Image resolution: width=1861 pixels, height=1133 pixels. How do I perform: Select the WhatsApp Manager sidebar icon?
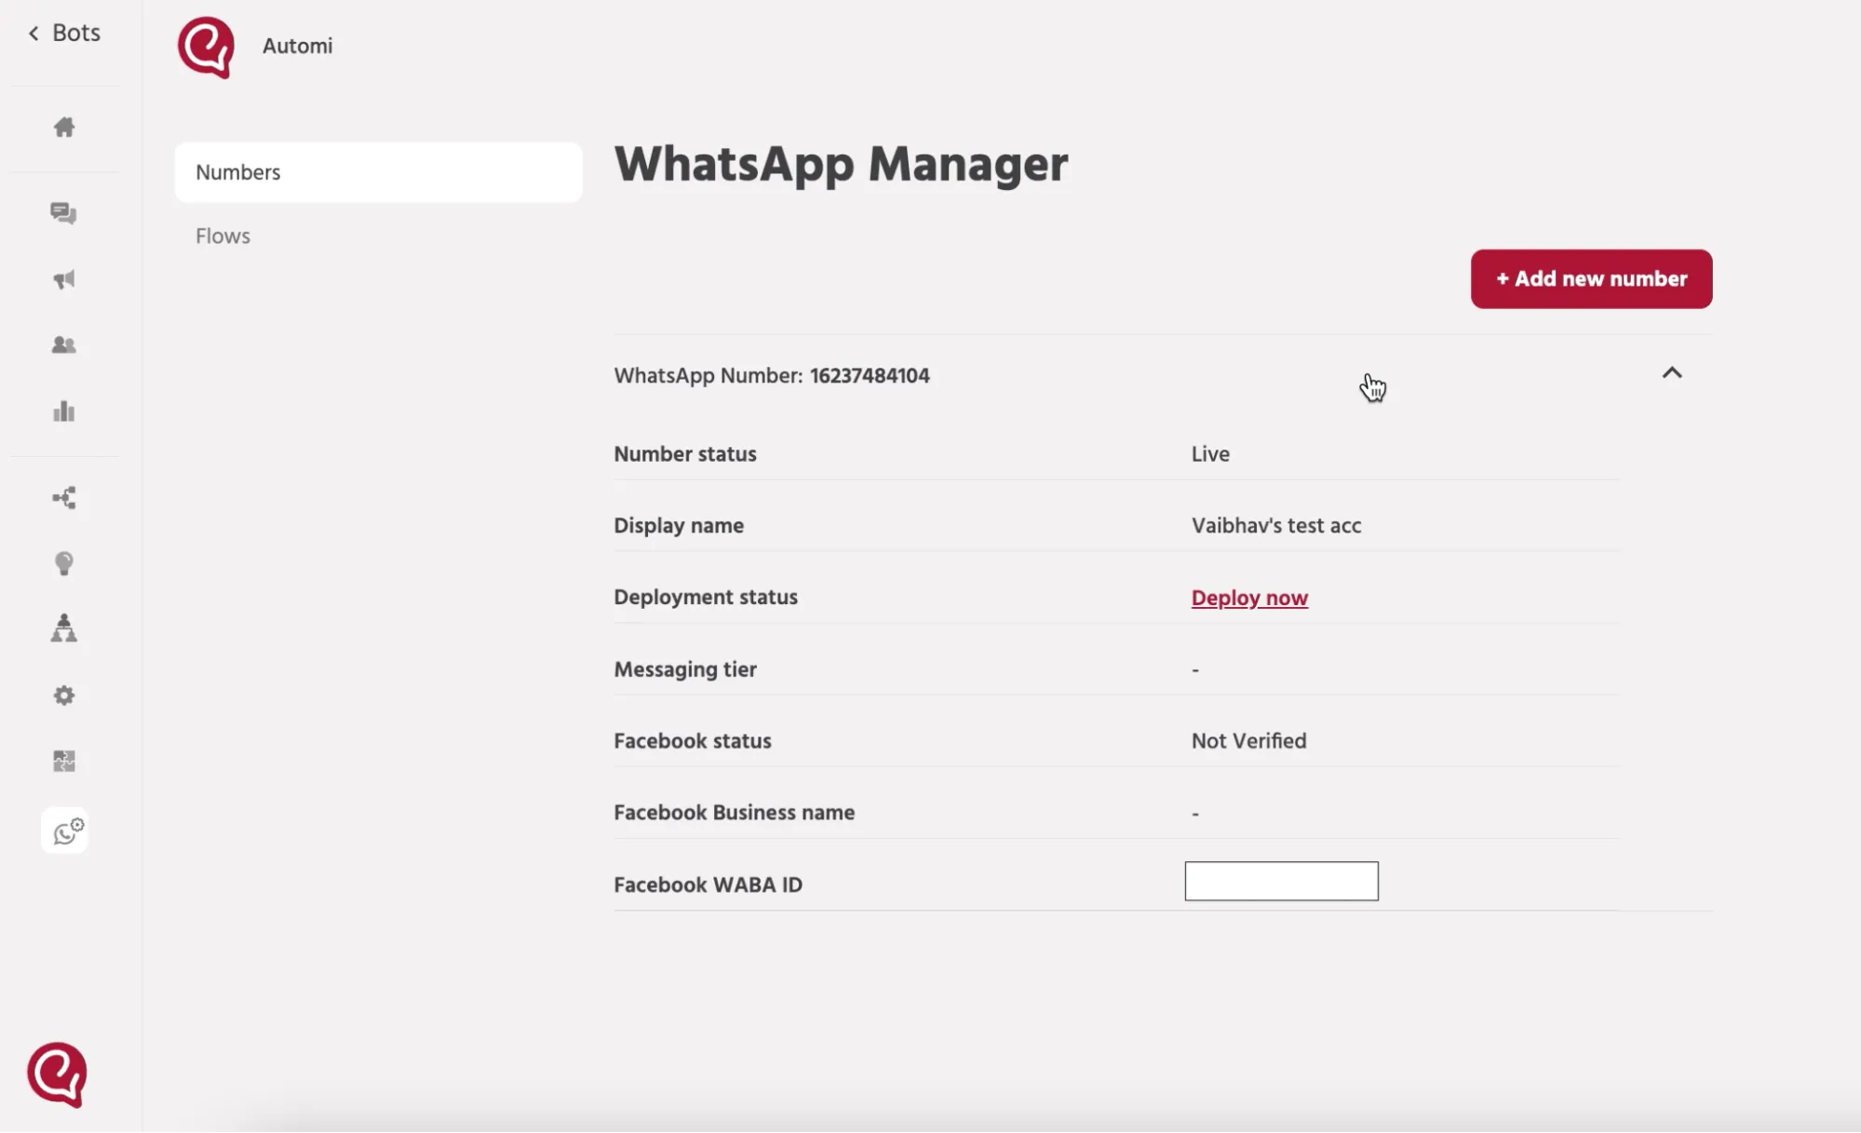pyautogui.click(x=64, y=831)
